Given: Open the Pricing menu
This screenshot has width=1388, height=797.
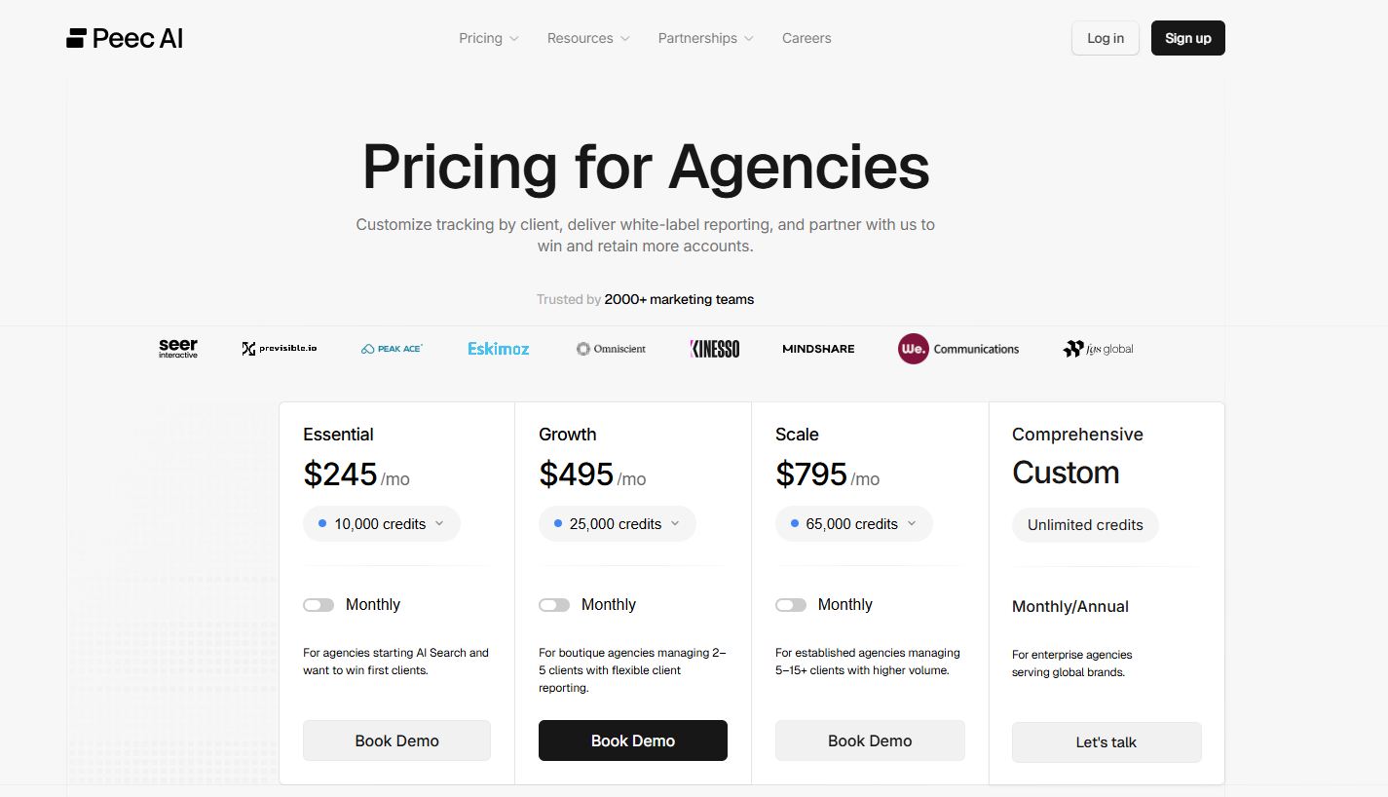Looking at the screenshot, I should 489,39.
